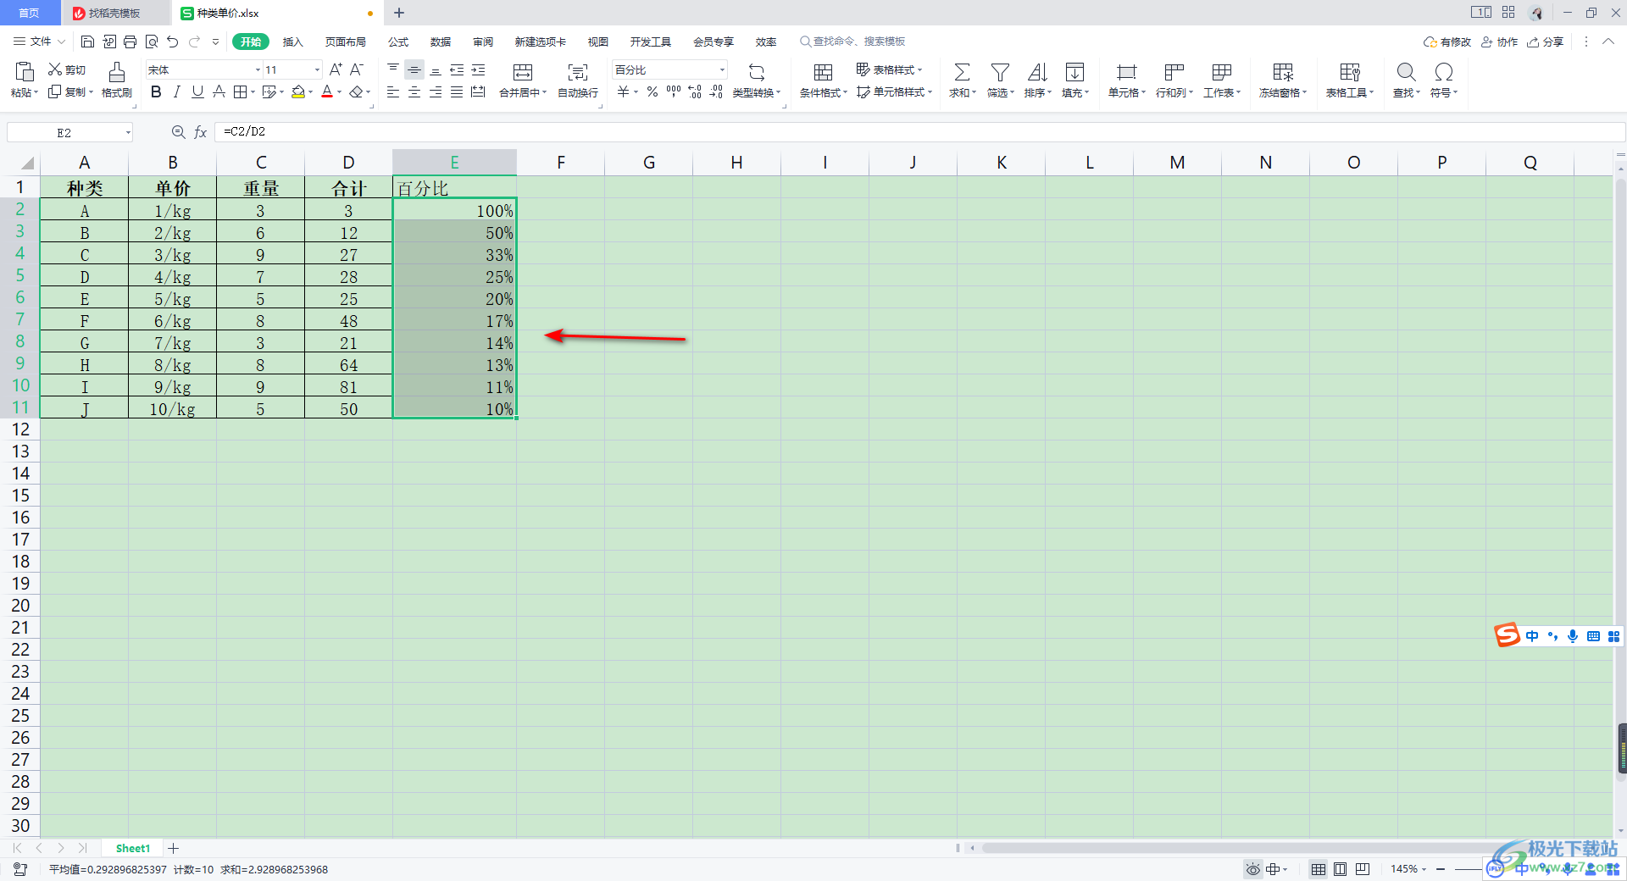Increase font size with A+ icon
Viewport: 1627px width, 881px height.
point(336,69)
